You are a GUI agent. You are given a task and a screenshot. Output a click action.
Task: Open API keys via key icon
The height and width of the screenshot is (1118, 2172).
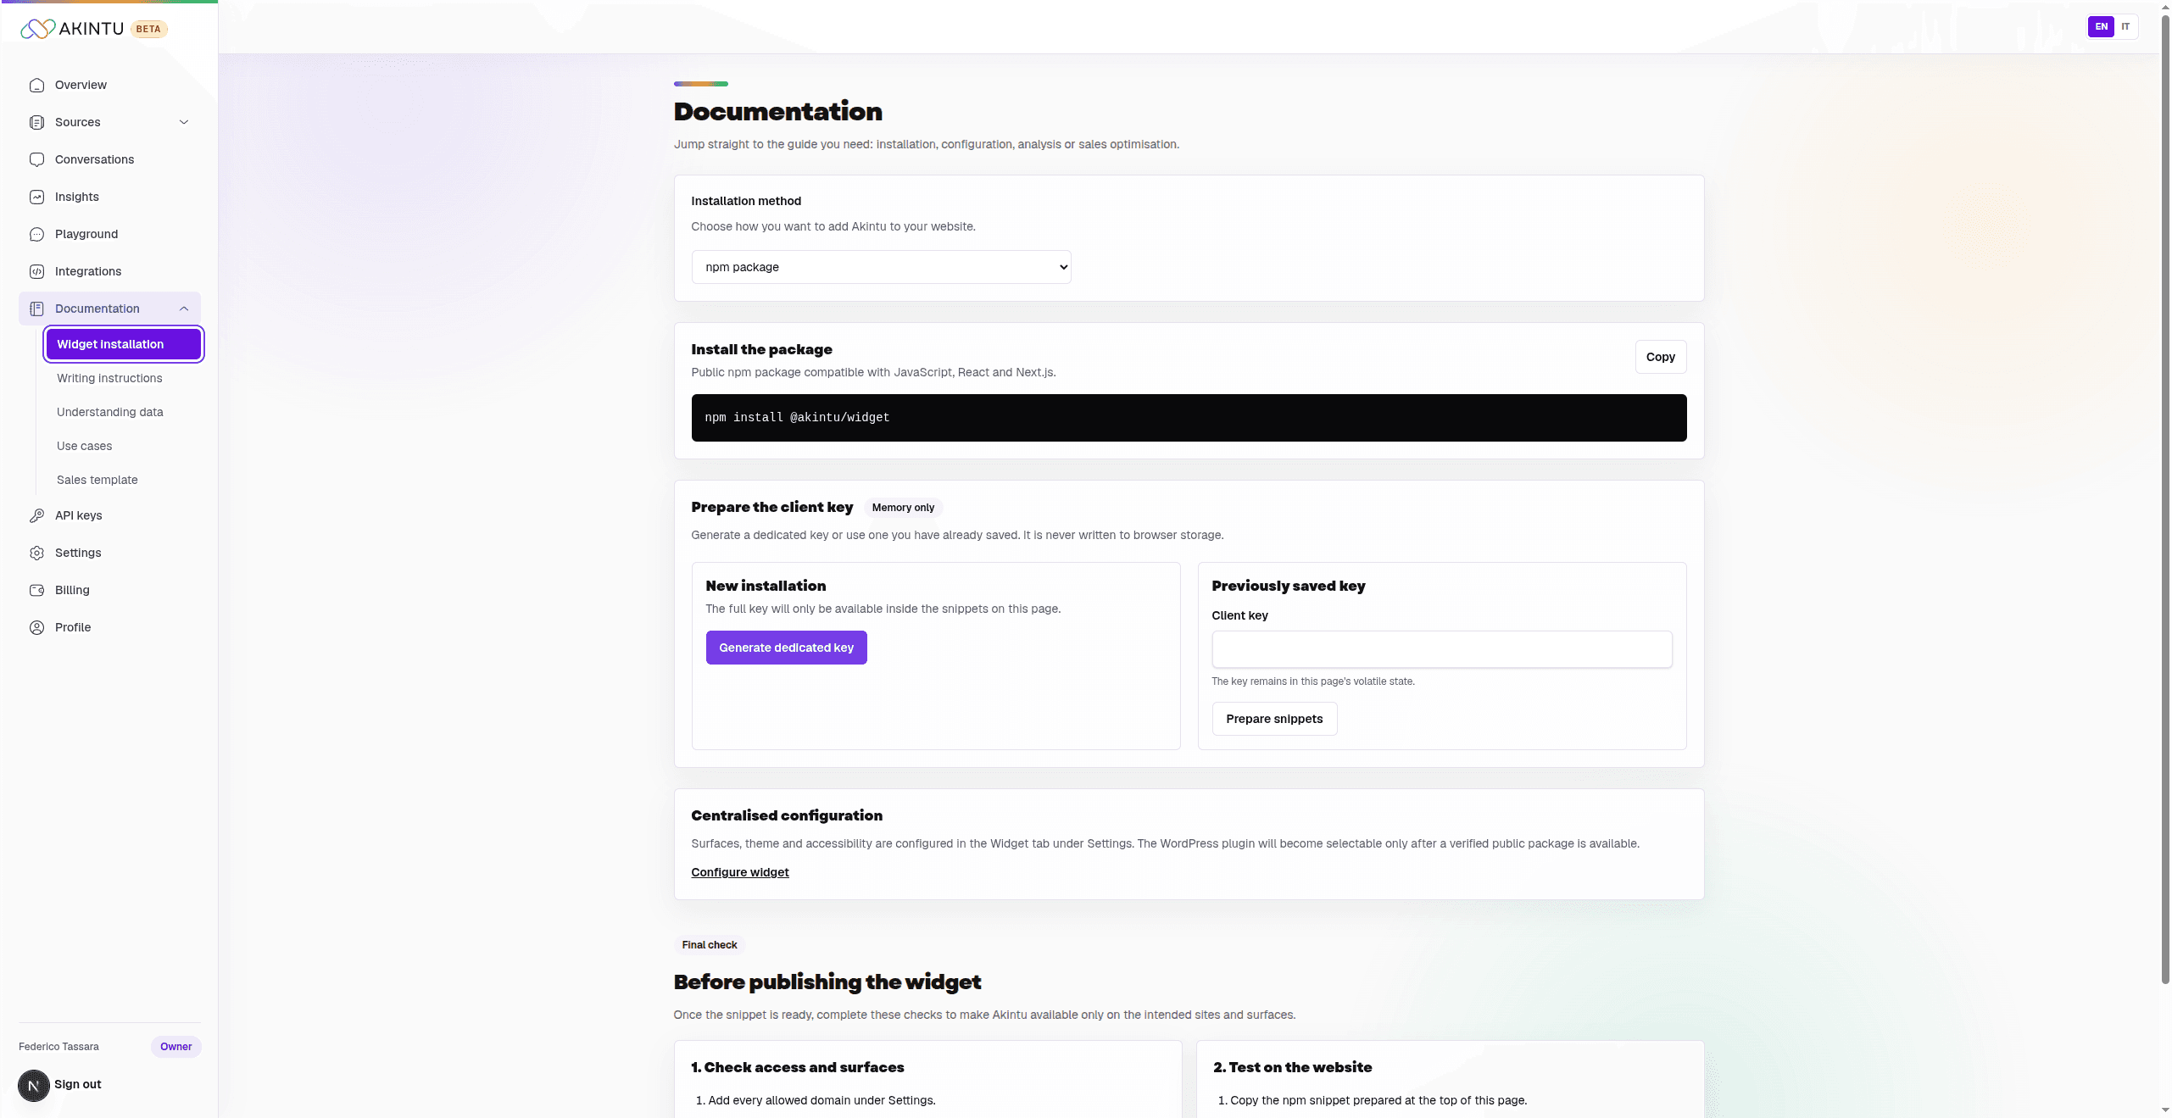36,515
